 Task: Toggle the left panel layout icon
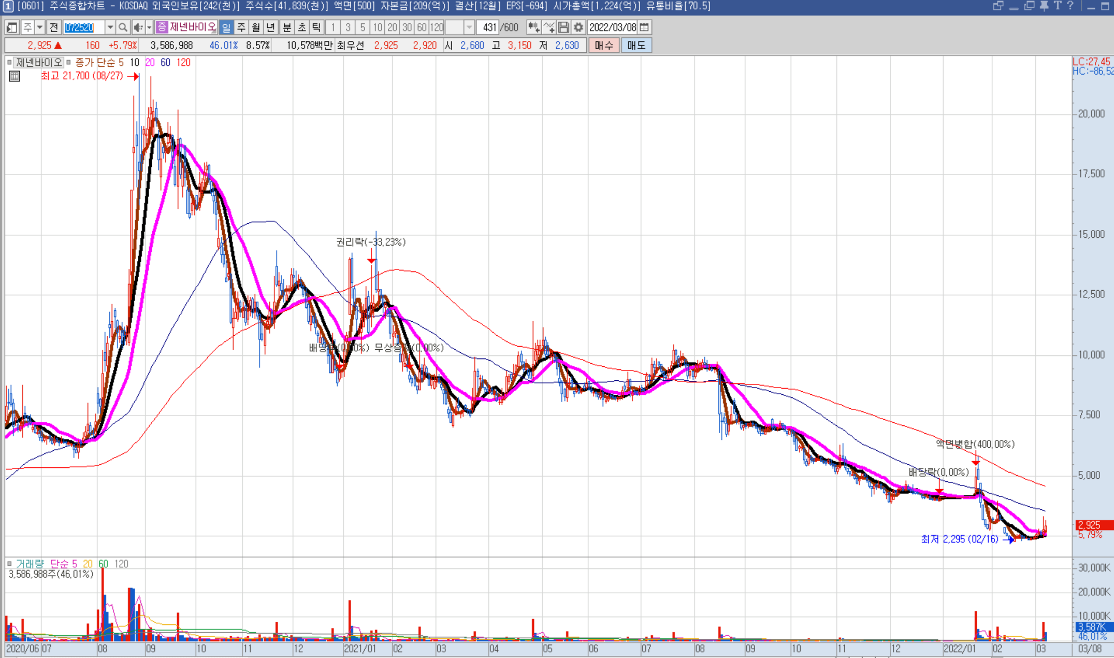pyautogui.click(x=12, y=27)
